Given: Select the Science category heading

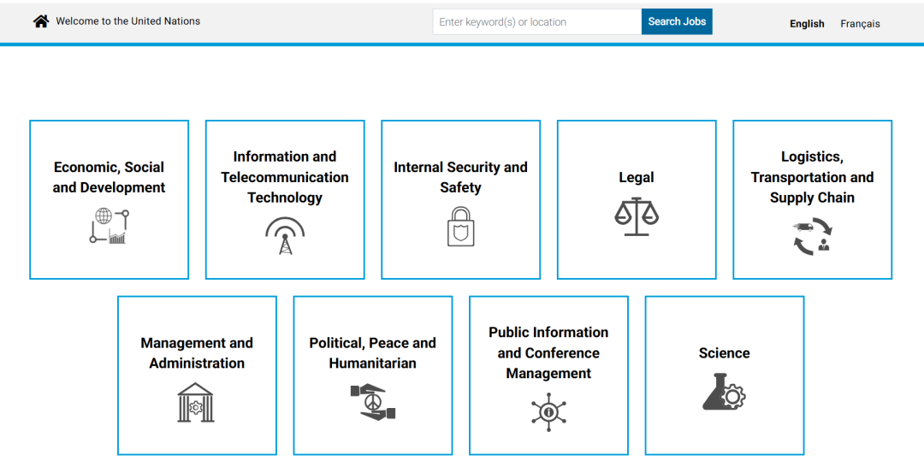Looking at the screenshot, I should coord(725,353).
